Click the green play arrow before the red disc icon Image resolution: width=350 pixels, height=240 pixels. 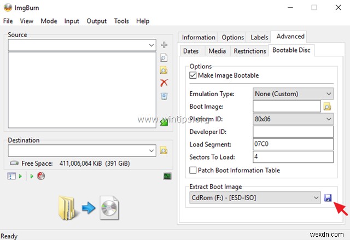point(32,176)
